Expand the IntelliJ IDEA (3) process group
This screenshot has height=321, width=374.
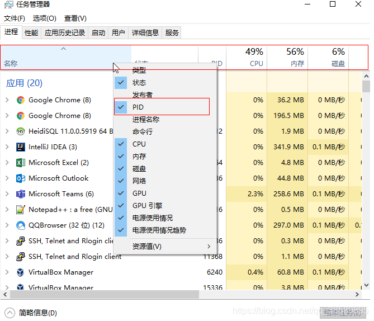[x=7, y=147]
